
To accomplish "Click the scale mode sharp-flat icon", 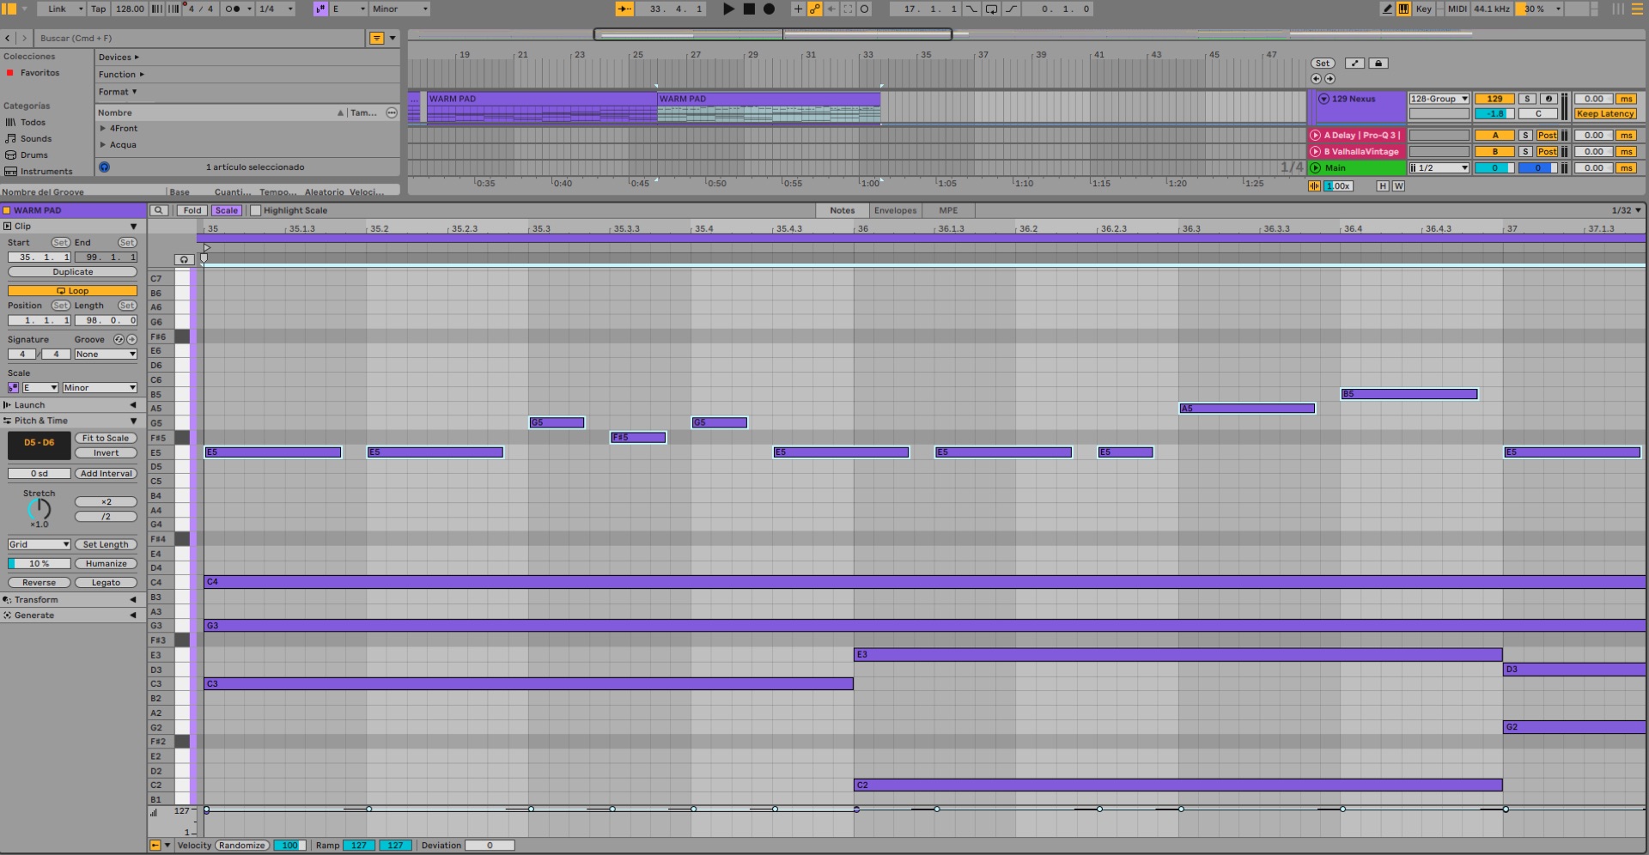I will [x=320, y=9].
